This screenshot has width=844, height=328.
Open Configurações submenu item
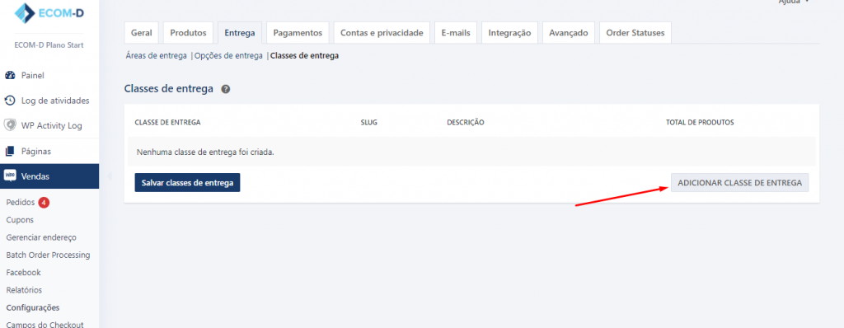coord(33,307)
